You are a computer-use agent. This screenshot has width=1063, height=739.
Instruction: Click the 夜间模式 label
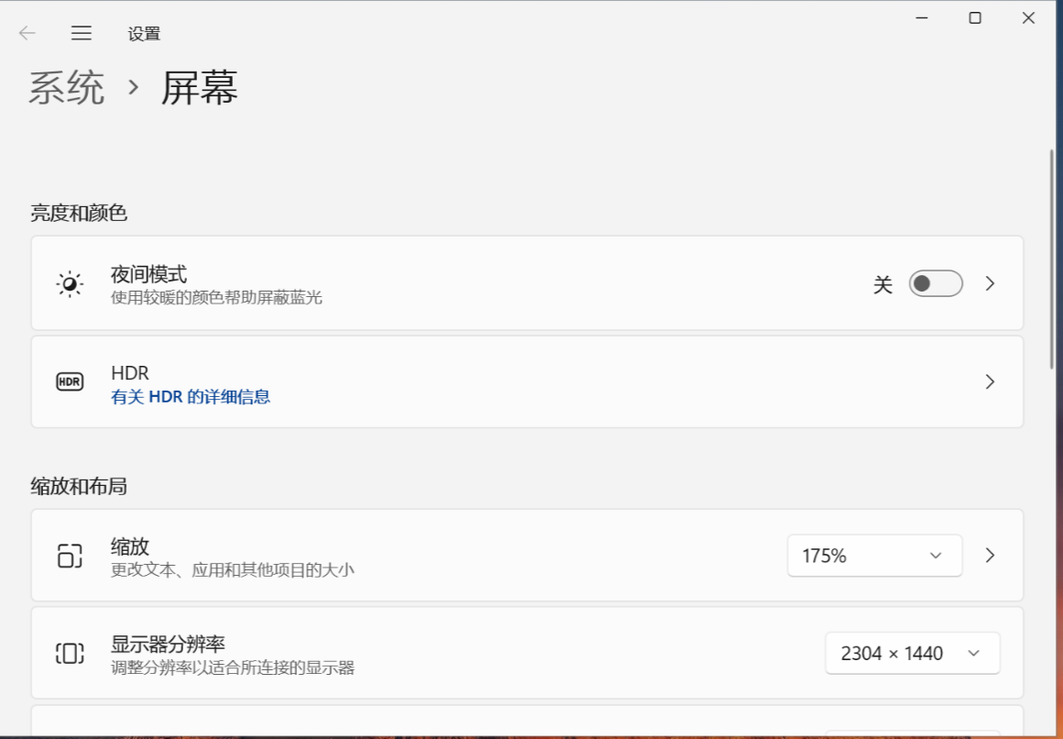(148, 275)
